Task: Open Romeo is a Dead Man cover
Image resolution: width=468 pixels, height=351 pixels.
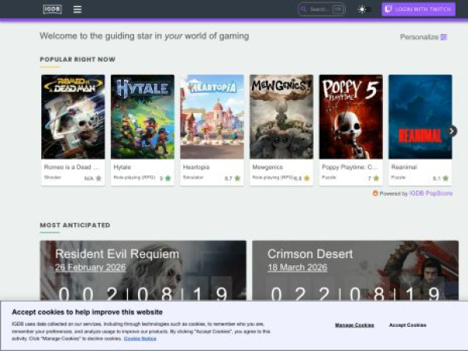Action: [x=73, y=117]
